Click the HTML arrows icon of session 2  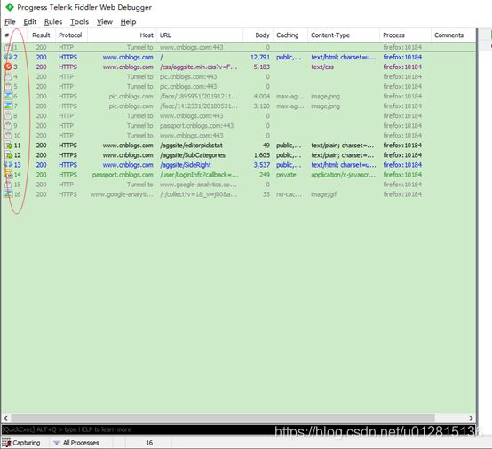click(8, 57)
